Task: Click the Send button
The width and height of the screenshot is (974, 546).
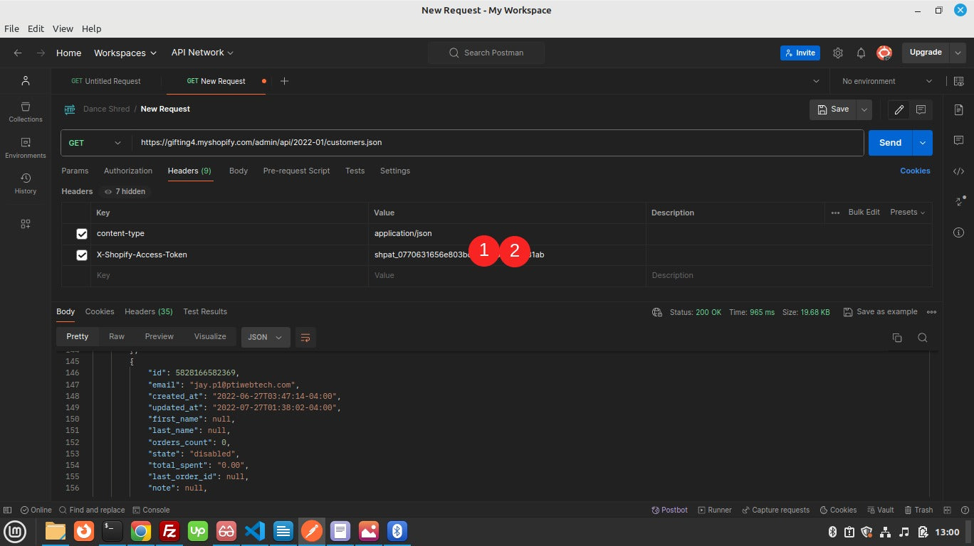Action: point(890,143)
